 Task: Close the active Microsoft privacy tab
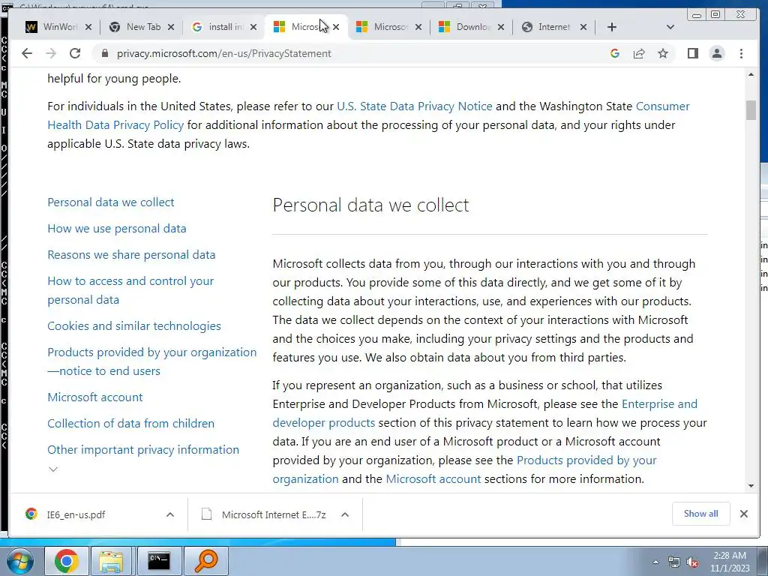[x=336, y=27]
